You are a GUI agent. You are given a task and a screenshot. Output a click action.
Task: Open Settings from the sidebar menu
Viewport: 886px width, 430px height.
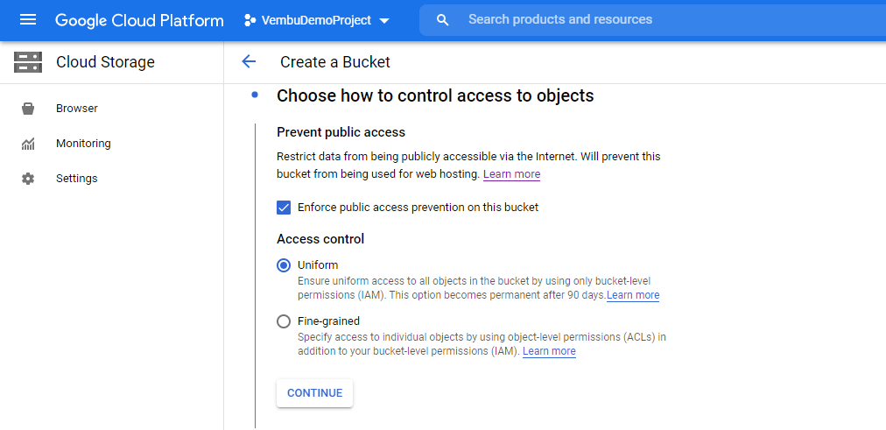(x=76, y=179)
